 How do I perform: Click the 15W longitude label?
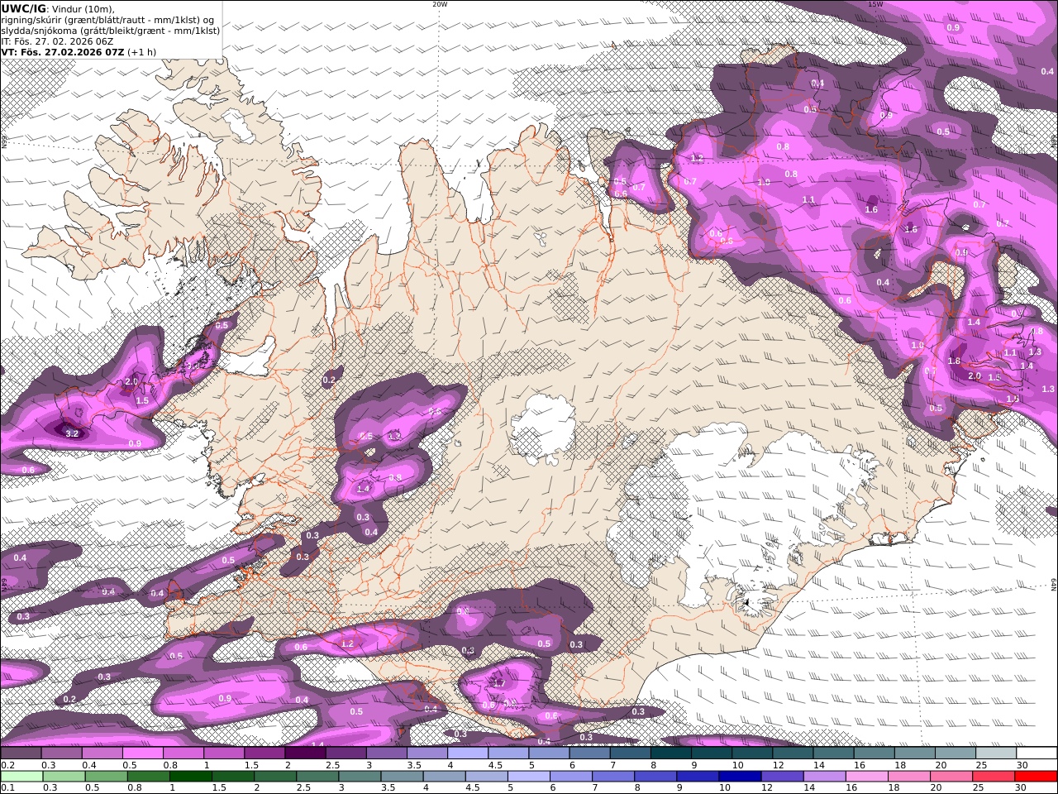pyautogui.click(x=876, y=4)
